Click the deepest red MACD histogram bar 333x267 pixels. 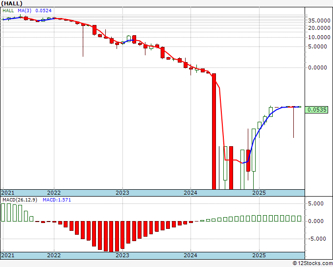(111, 237)
